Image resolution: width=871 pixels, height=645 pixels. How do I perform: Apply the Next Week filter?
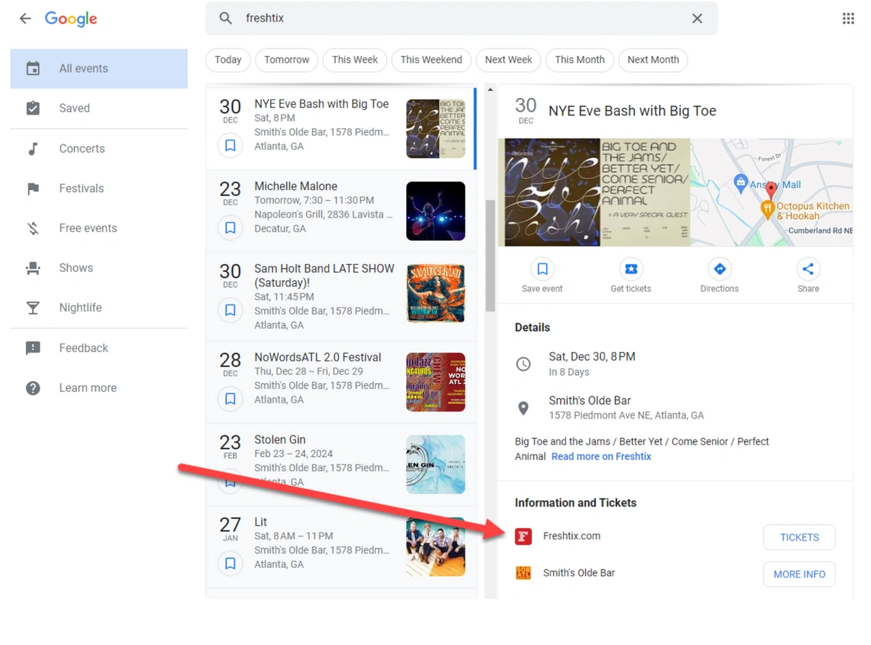point(508,60)
